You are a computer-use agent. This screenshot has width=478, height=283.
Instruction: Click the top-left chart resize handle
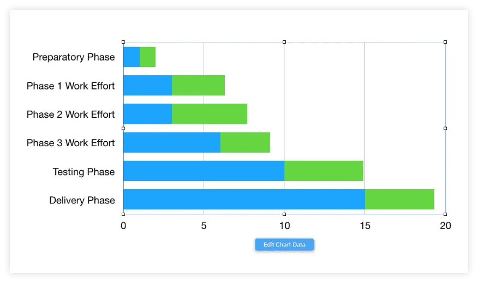click(123, 42)
